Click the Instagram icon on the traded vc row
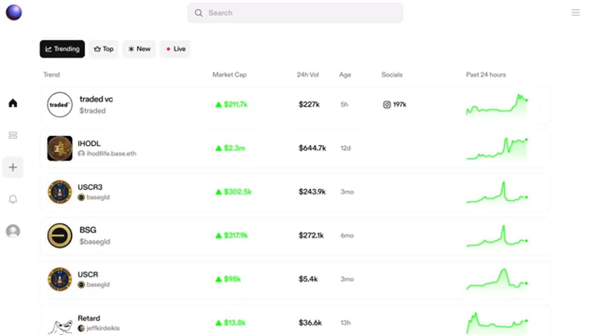Image resolution: width=590 pixels, height=335 pixels. (x=387, y=105)
